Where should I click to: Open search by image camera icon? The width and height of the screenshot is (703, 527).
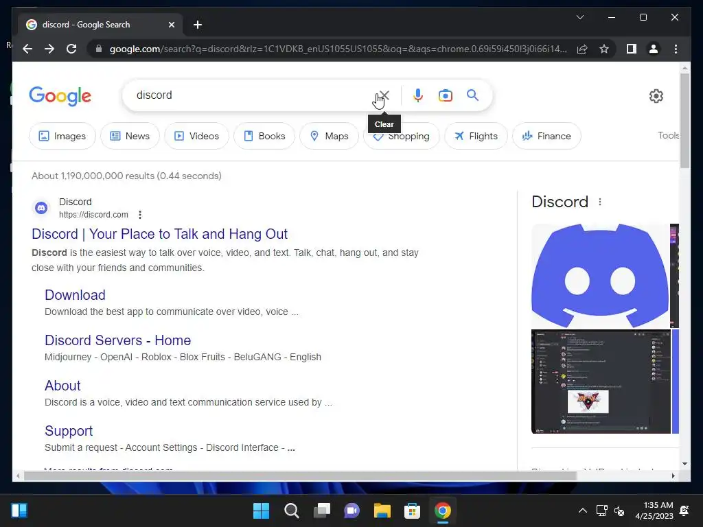point(445,95)
